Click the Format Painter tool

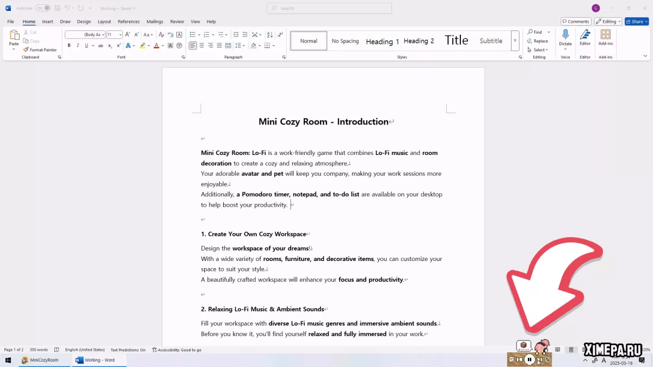click(x=40, y=49)
